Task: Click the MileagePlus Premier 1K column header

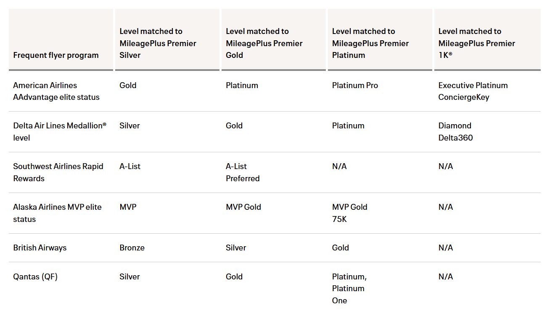Action: point(477,43)
